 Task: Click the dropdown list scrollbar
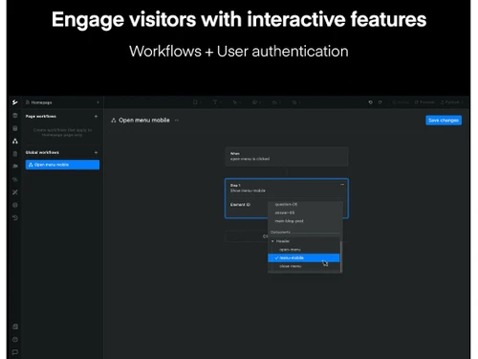341,257
